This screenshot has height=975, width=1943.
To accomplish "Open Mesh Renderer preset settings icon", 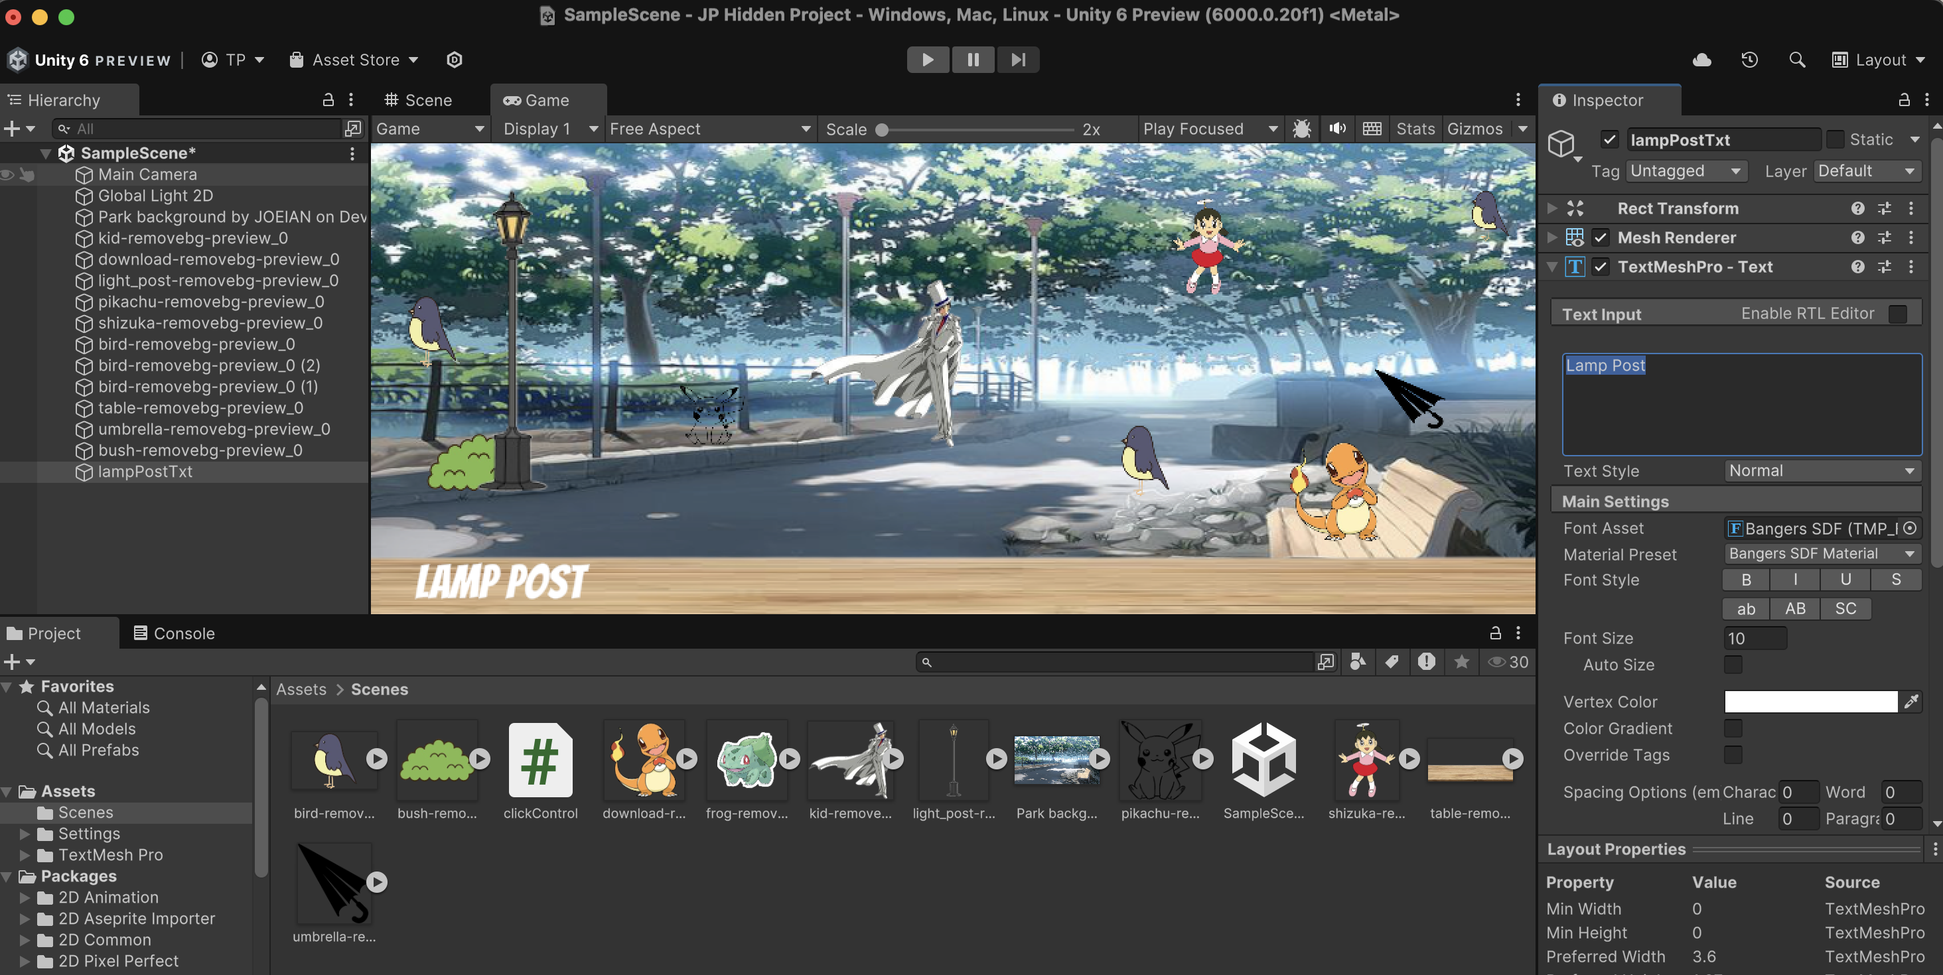I will tap(1884, 237).
